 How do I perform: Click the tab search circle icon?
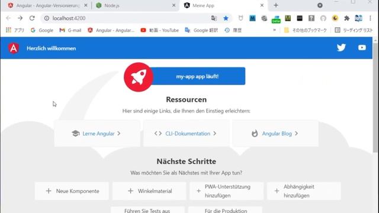[x=320, y=5]
